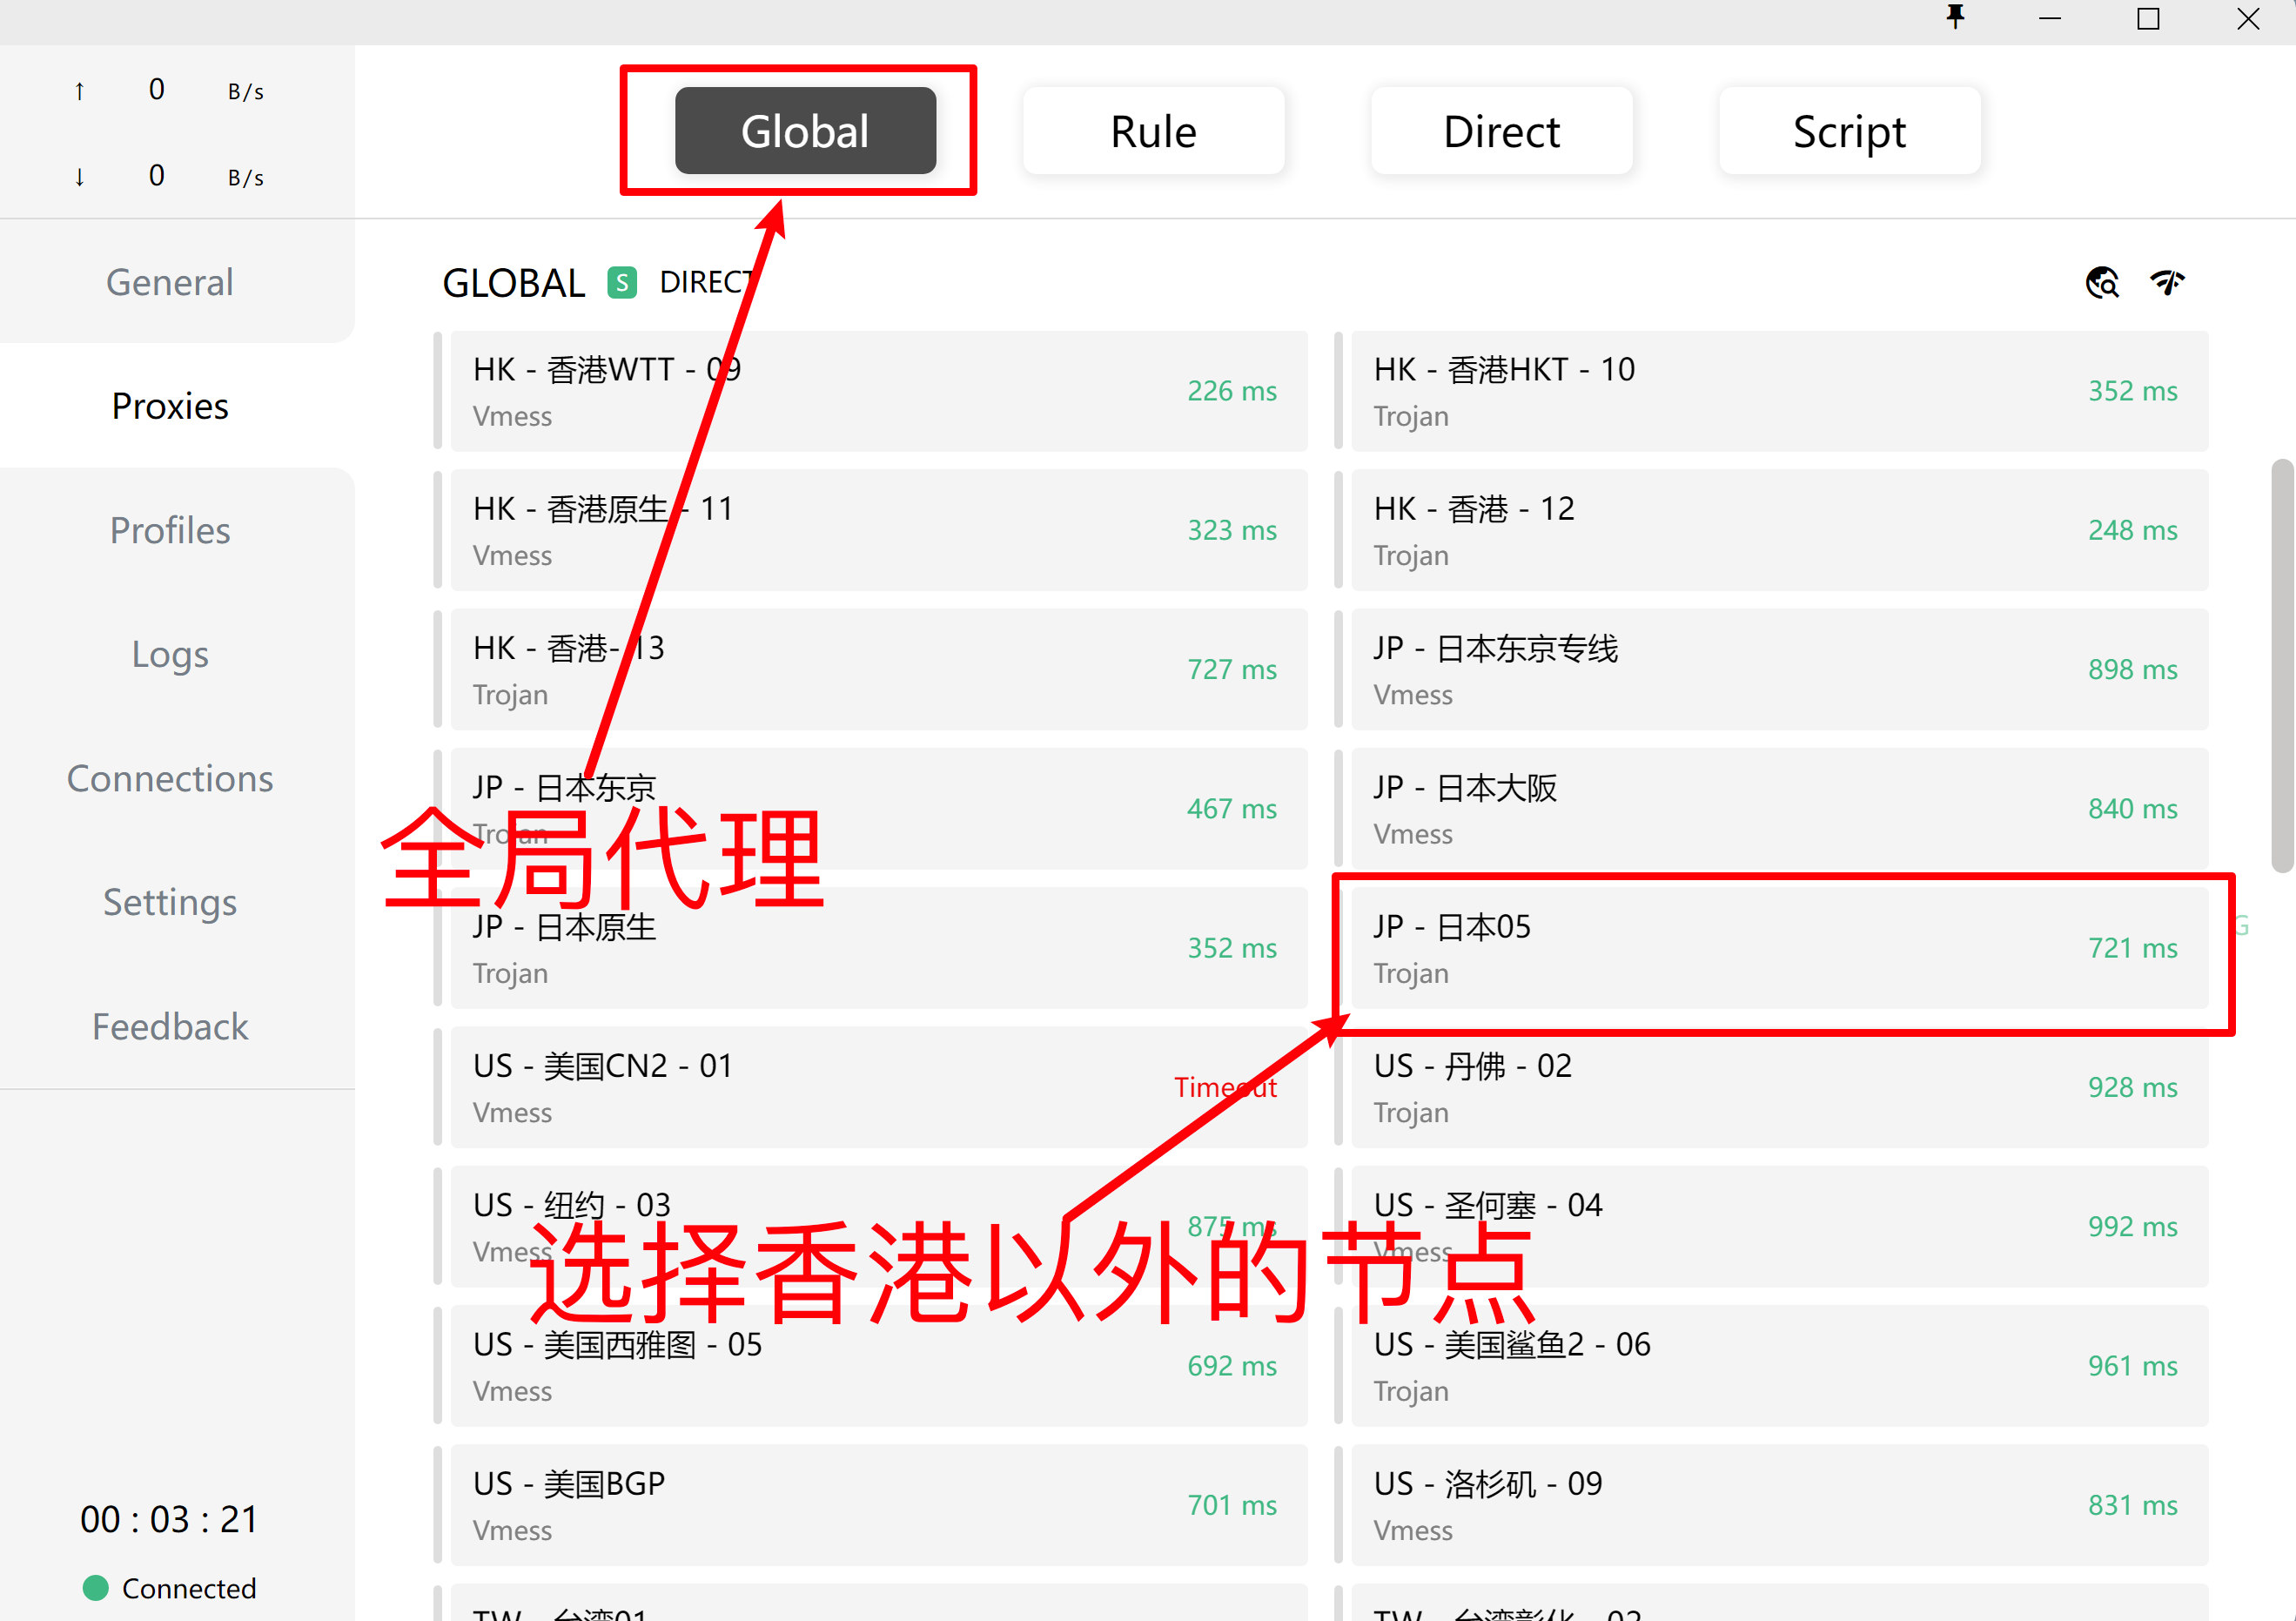
Task: Click the 248 ms latency value
Action: click(x=2133, y=530)
